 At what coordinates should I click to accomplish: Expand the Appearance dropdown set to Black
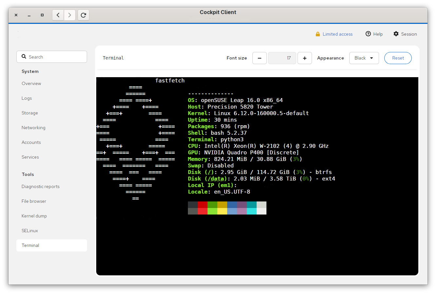(364, 58)
